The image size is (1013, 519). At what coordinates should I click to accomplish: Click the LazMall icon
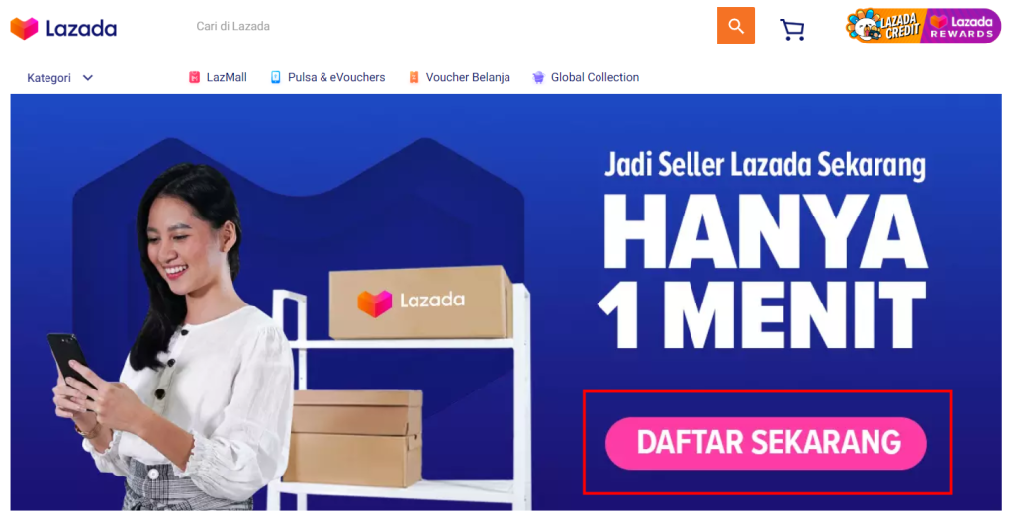click(x=194, y=77)
